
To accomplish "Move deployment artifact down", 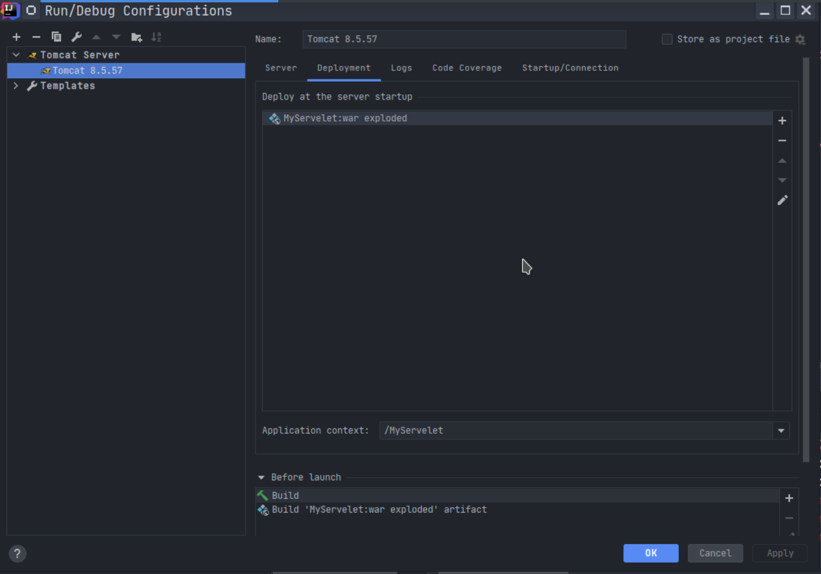I will click(x=782, y=180).
